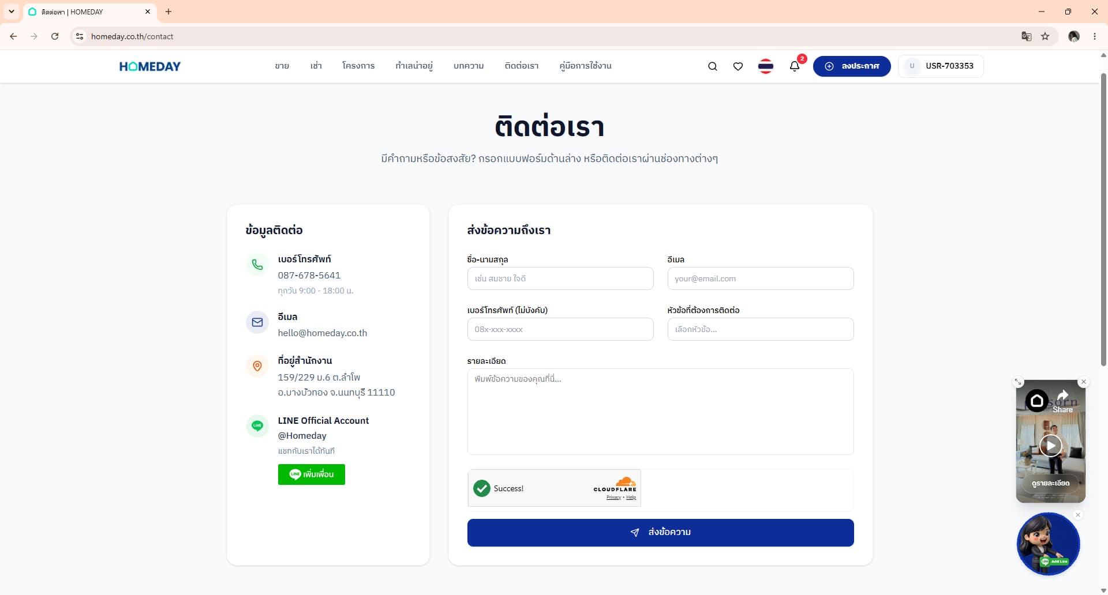The image size is (1108, 595).
Task: Bookmark this page with the star icon
Action: (x=1045, y=36)
